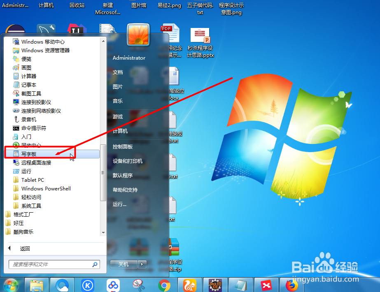380x292 pixels.
Task: Open snipping tool scissors on taskbar
Action: tap(139, 286)
